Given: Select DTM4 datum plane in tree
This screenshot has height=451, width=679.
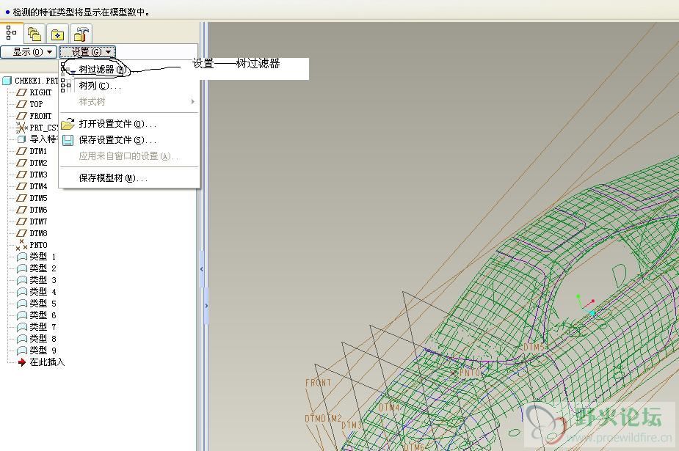Looking at the screenshot, I should (38, 186).
